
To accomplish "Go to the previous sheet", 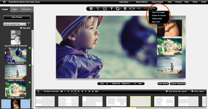I will pos(107,84).
